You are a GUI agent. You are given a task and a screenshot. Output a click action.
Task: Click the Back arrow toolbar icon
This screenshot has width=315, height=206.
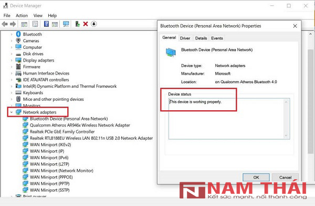coord(5,24)
